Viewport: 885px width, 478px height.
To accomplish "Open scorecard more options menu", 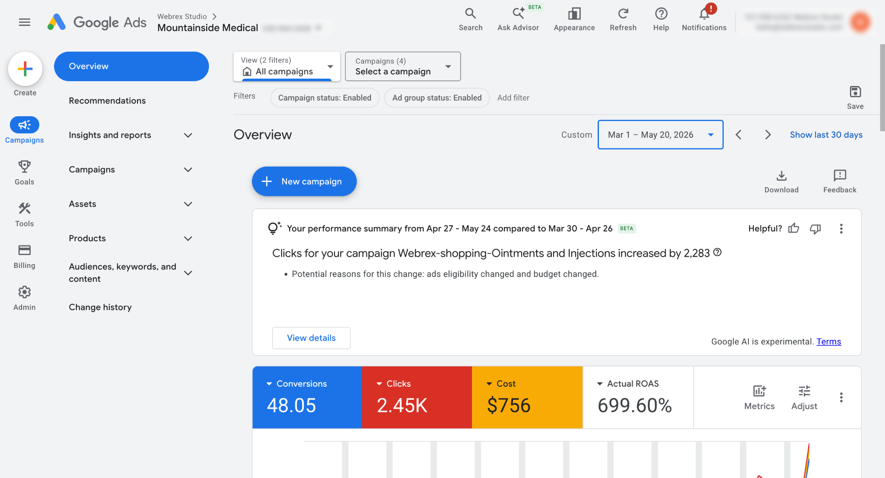I will coord(841,397).
